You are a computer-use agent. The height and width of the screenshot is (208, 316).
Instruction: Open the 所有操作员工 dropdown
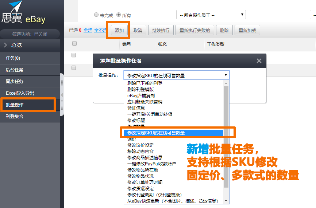(211, 15)
